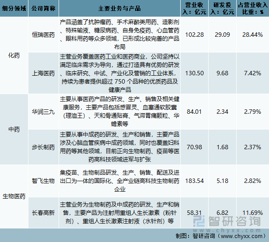Click revenue value 70.98
Screen dimensions: 269x242
point(194,147)
